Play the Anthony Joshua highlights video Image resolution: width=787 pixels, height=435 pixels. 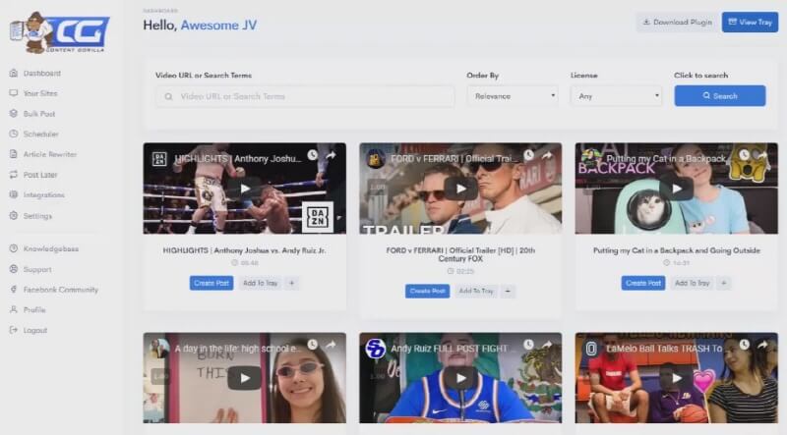tap(244, 189)
